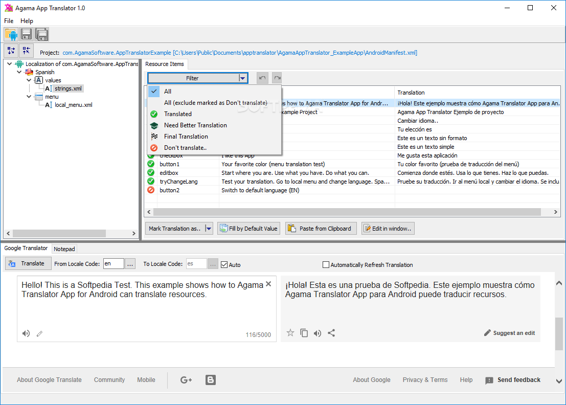This screenshot has height=405, width=566.
Task: Select the Resource Items tab
Action: 165,64
